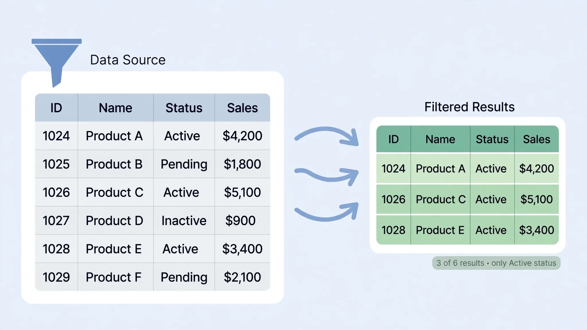
Task: Click Product A in Filtered Results
Action: tap(441, 169)
